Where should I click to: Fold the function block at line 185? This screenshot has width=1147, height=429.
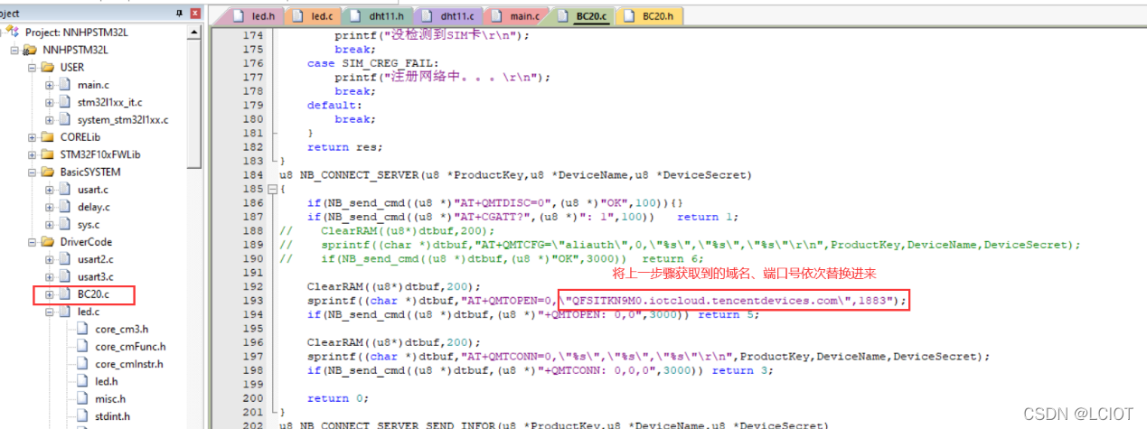point(272,189)
